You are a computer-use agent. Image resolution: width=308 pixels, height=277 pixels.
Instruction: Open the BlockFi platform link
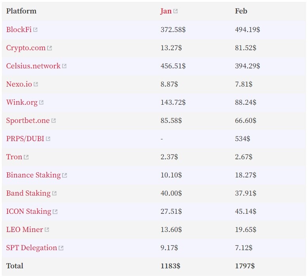pyautogui.click(x=19, y=30)
